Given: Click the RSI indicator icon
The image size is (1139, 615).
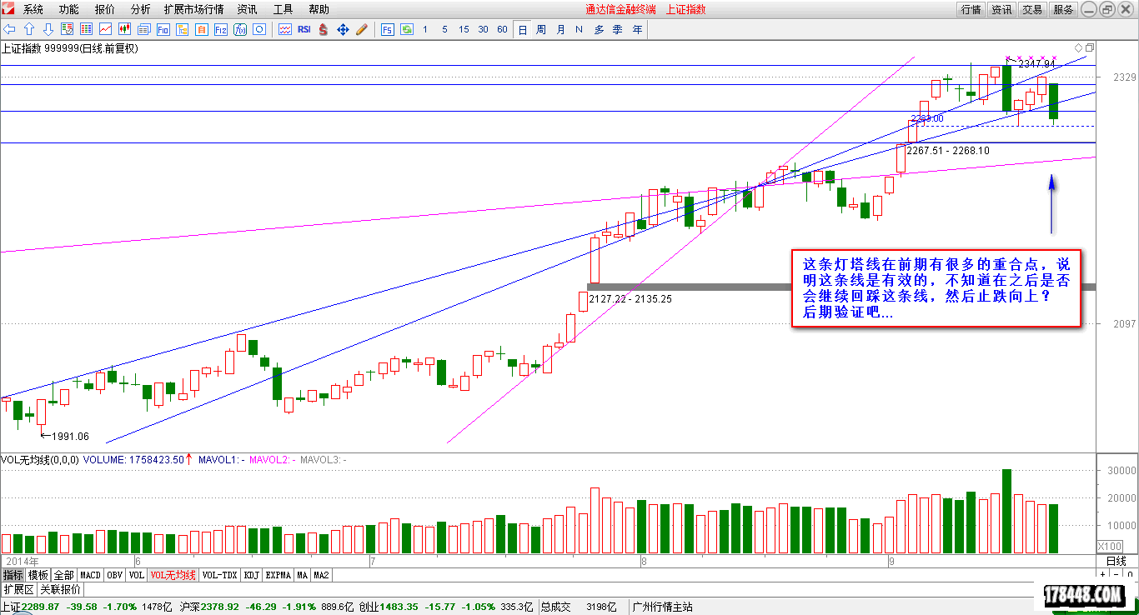Looking at the screenshot, I should 304,29.
